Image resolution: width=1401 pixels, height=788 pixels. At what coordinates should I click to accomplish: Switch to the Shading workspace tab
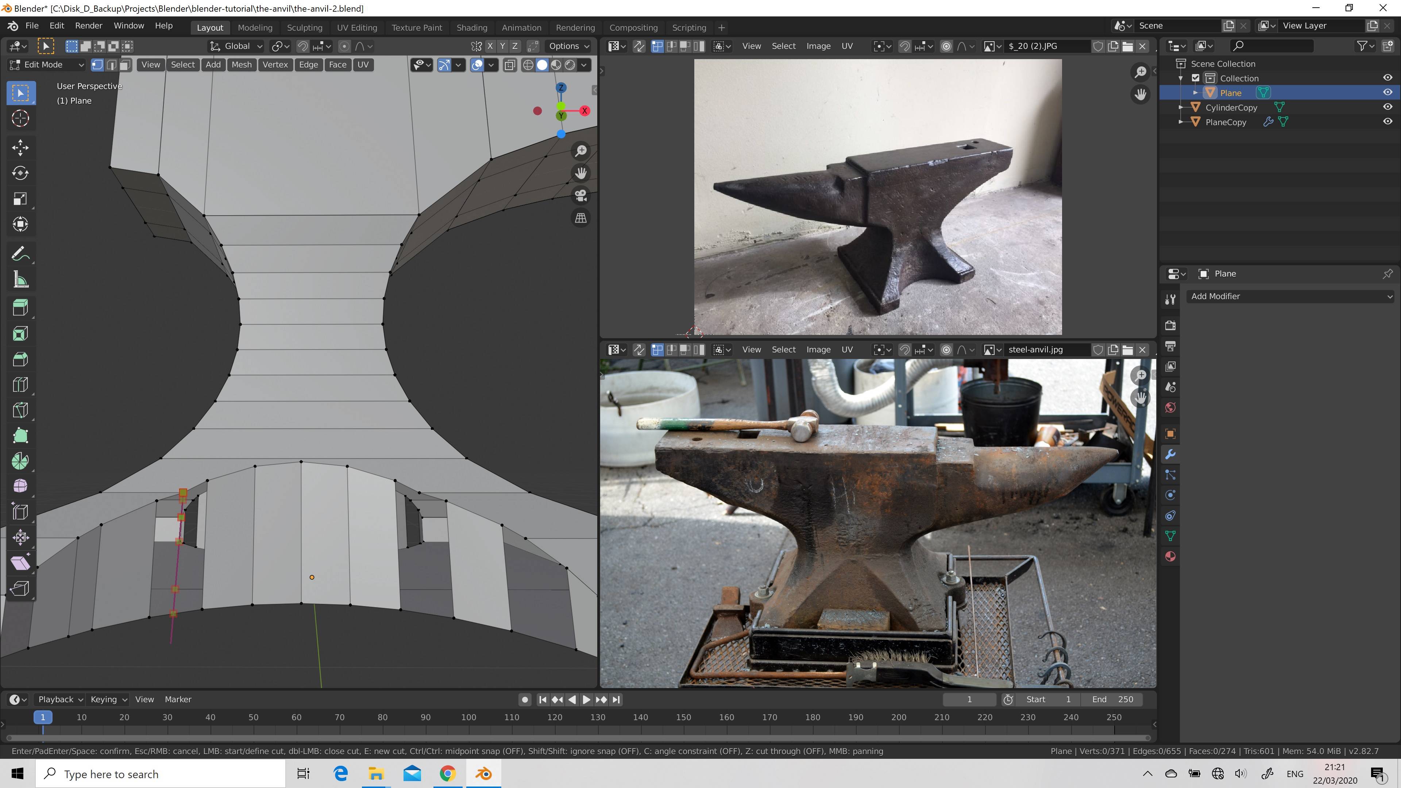tap(471, 27)
